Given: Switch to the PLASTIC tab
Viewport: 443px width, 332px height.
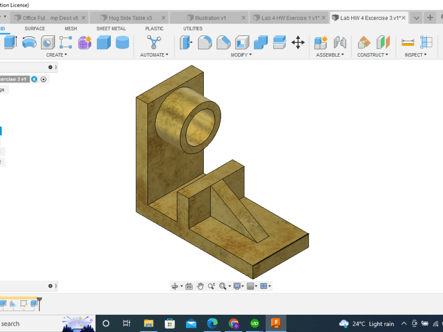Looking at the screenshot, I should pos(154,28).
